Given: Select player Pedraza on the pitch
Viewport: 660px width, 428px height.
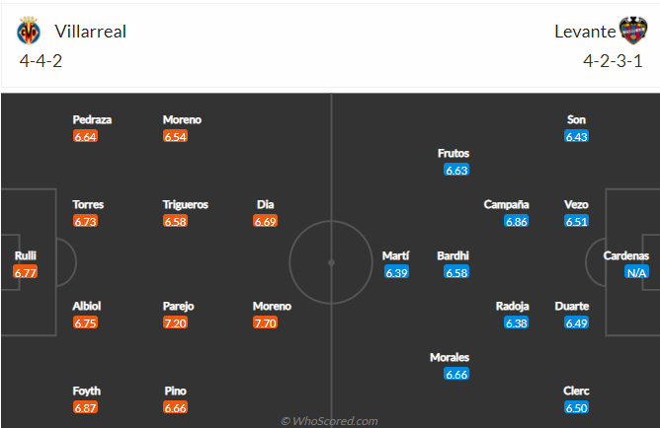Looking at the screenshot, I should (x=92, y=119).
